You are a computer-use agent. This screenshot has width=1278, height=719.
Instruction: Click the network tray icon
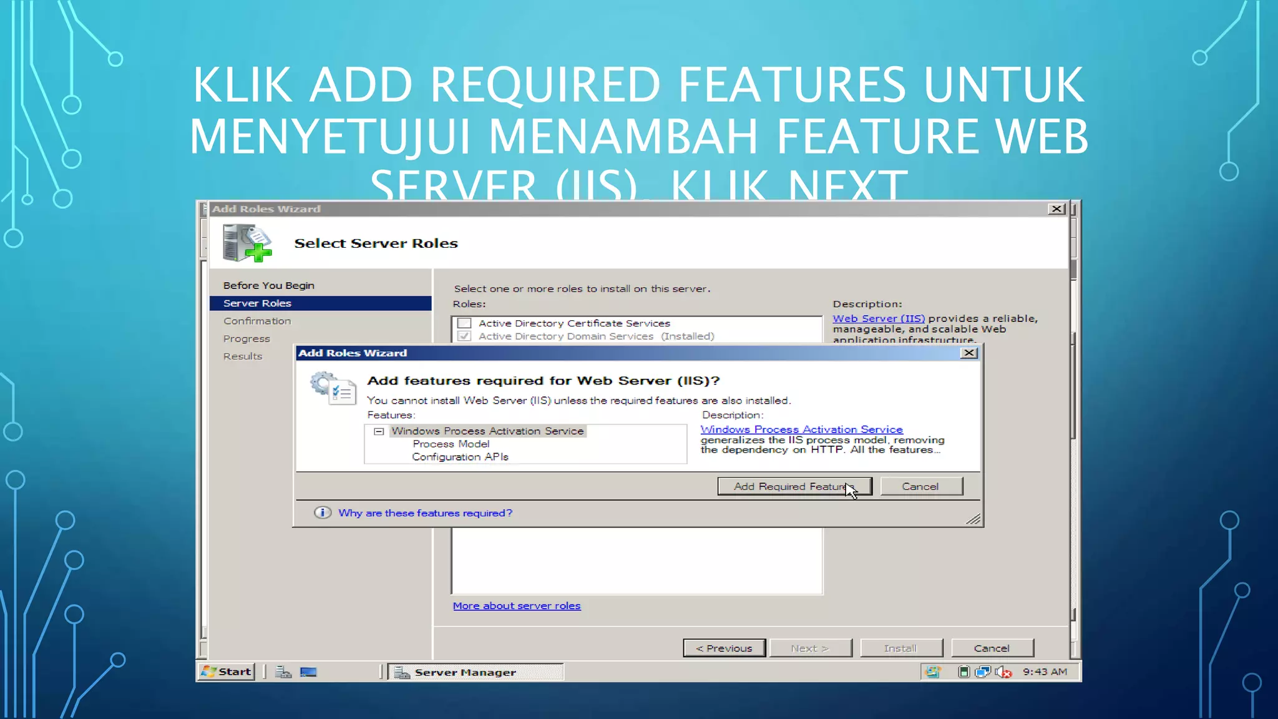(983, 672)
